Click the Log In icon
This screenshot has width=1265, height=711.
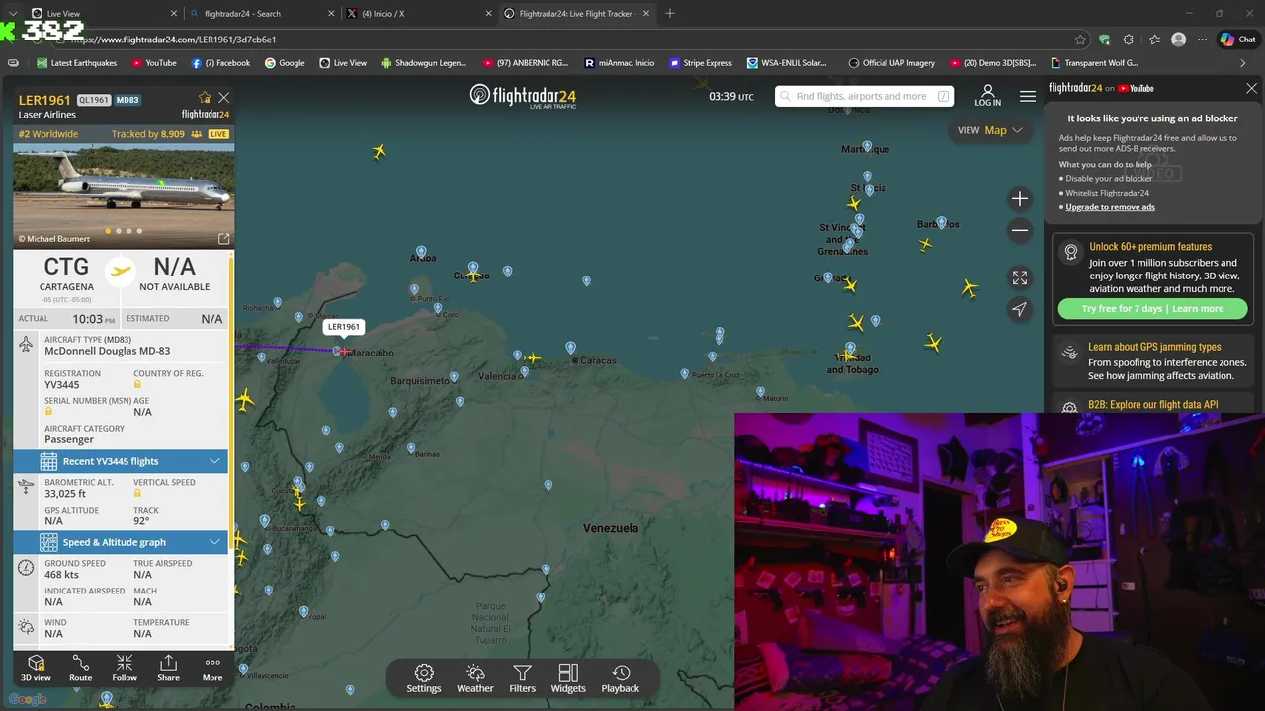point(987,96)
